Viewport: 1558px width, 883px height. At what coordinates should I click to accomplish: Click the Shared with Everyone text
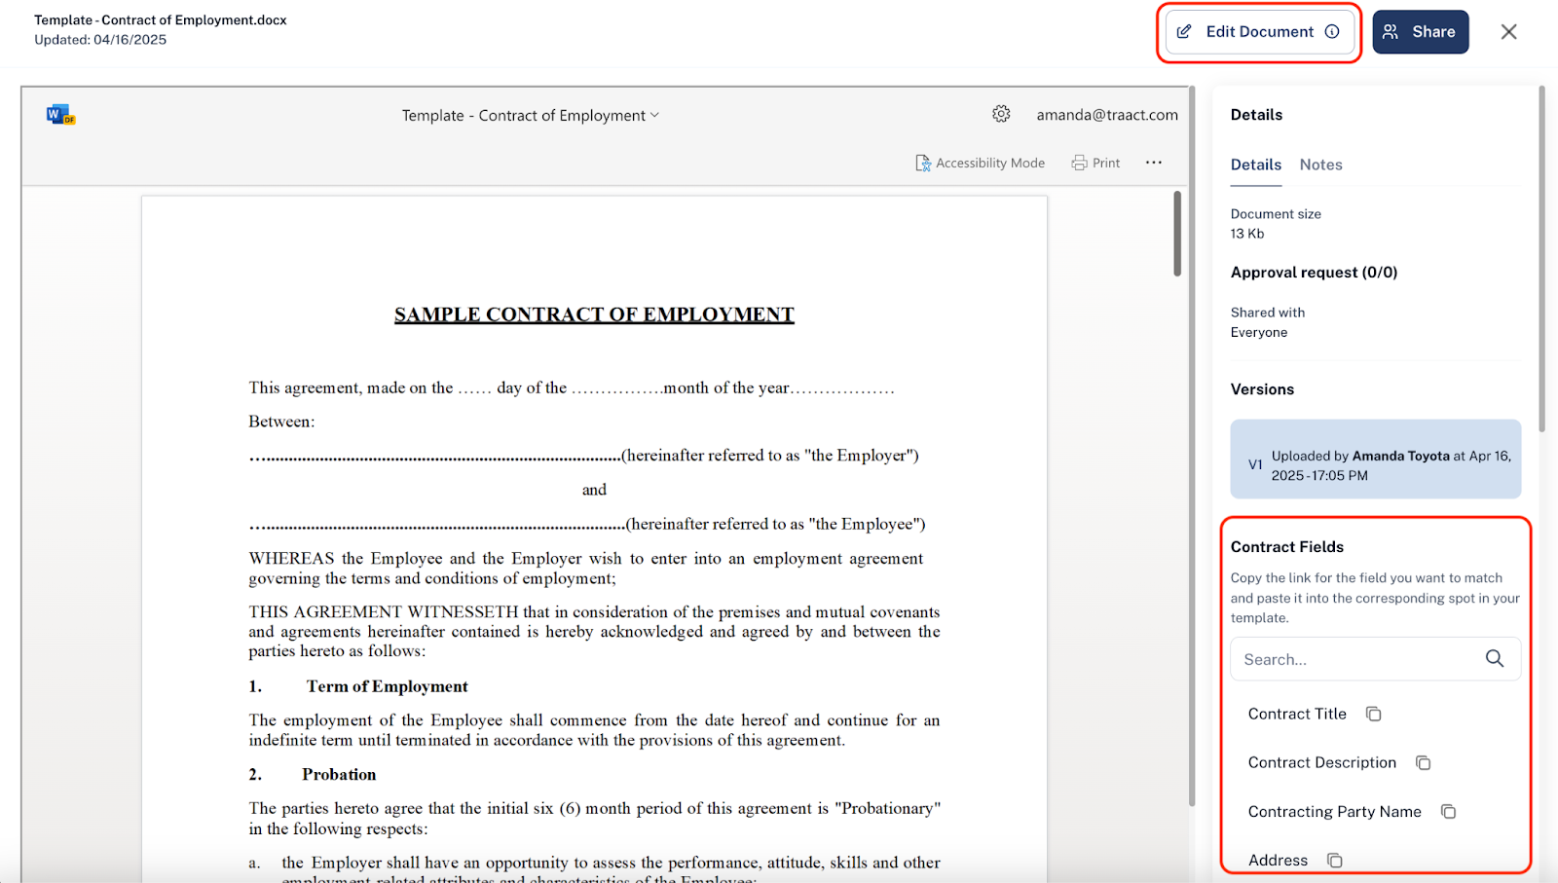point(1268,322)
